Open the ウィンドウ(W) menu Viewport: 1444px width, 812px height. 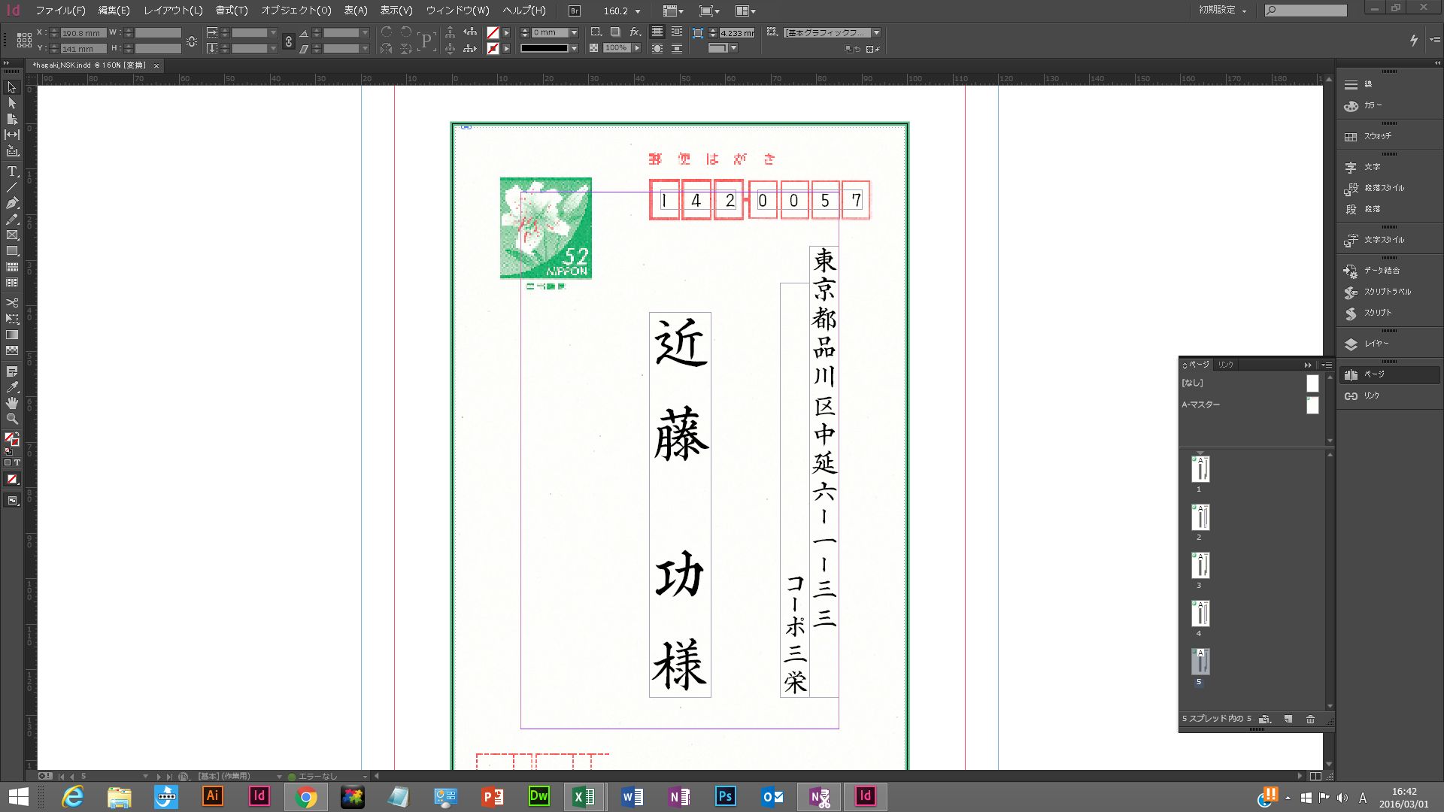click(458, 11)
